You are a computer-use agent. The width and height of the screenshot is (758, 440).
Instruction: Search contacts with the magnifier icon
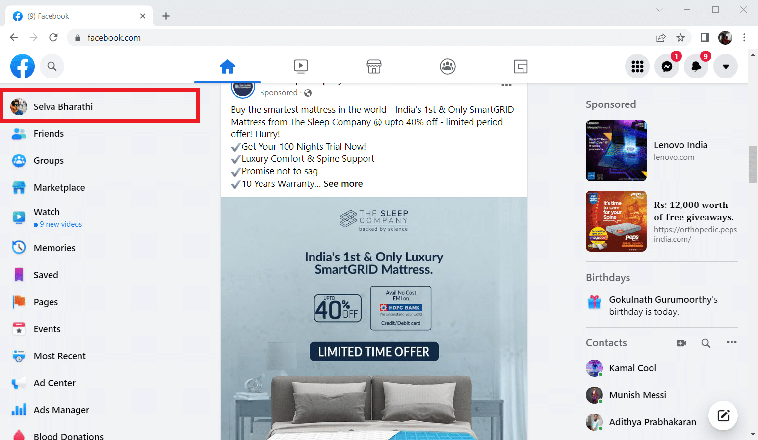click(x=706, y=343)
